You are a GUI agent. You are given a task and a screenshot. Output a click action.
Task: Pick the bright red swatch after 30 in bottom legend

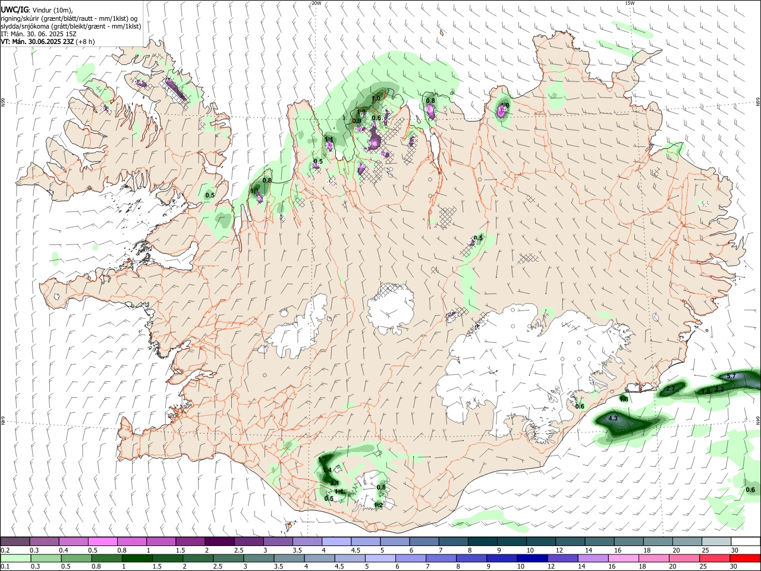(746, 559)
